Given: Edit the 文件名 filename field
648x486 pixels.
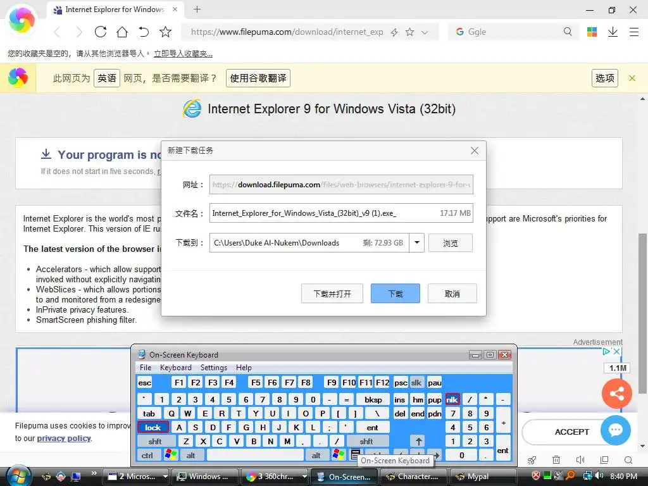Looking at the screenshot, I should pyautogui.click(x=341, y=213).
